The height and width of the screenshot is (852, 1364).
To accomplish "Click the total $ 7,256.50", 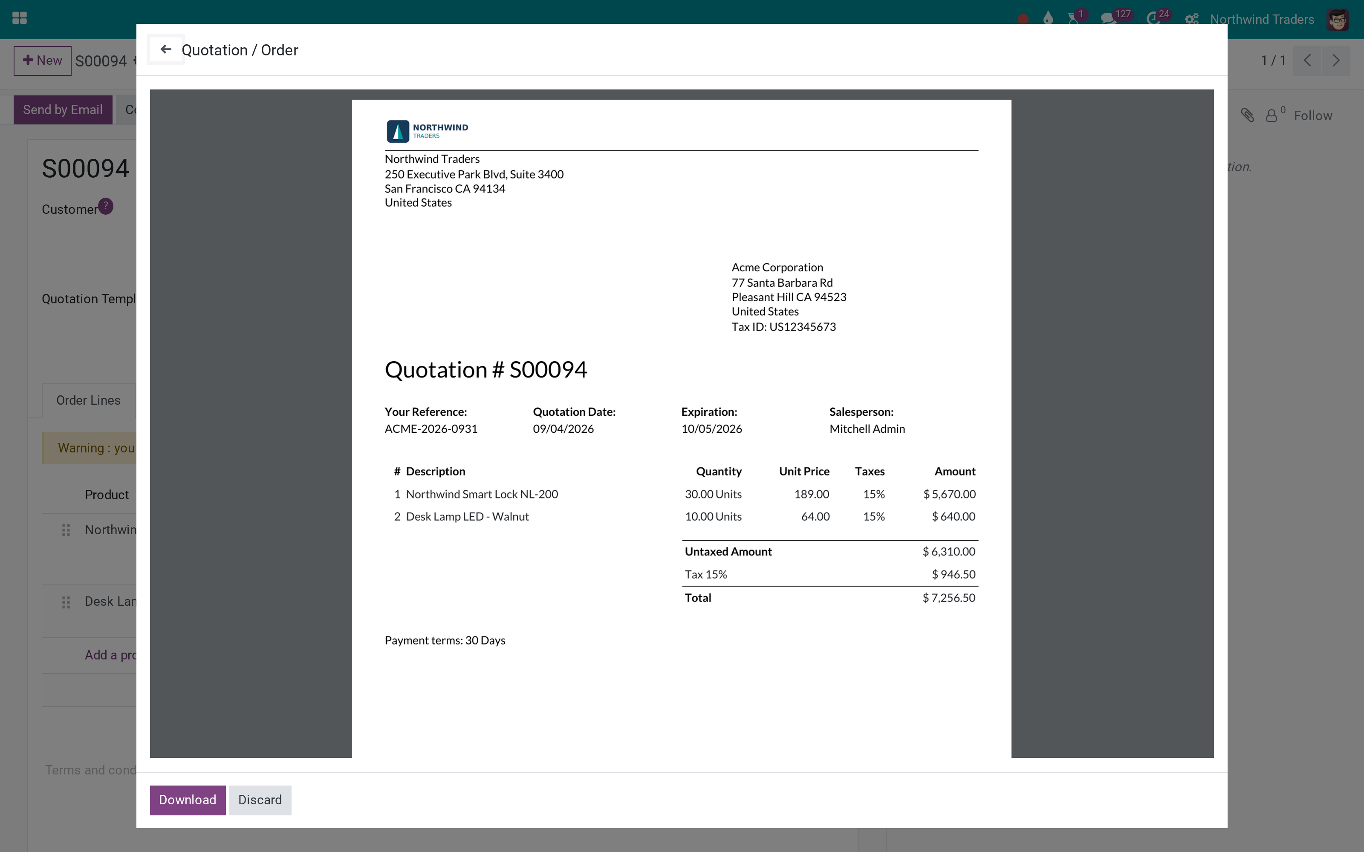I will (948, 598).
